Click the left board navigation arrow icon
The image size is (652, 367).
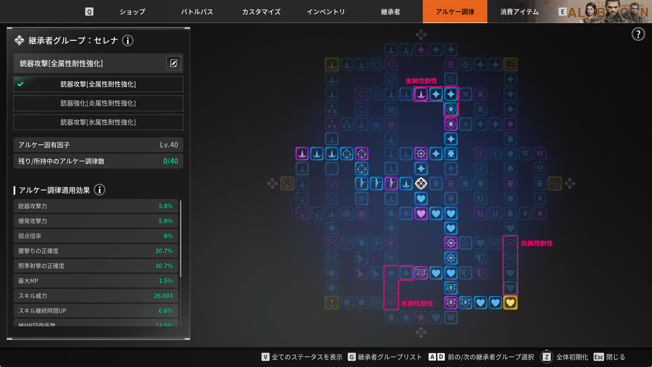coord(272,183)
